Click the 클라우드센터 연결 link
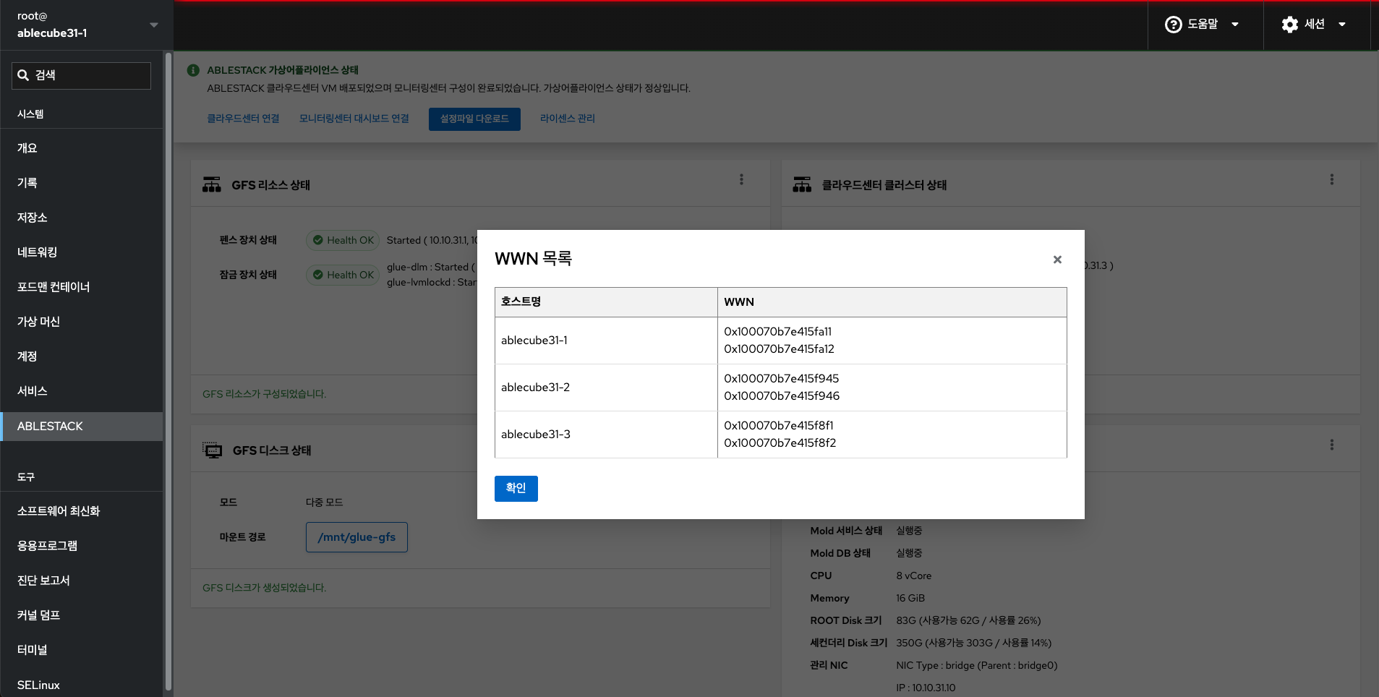This screenshot has height=697, width=1379. pyautogui.click(x=243, y=119)
